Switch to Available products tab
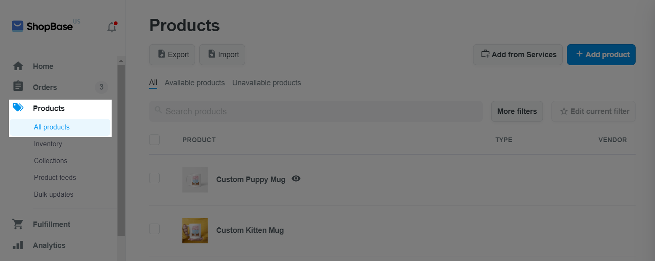Image resolution: width=655 pixels, height=261 pixels. click(x=195, y=83)
